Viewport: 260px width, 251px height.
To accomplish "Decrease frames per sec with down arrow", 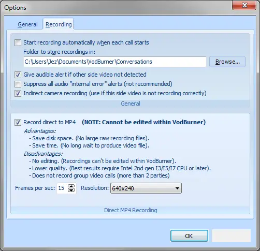I will tap(71, 190).
